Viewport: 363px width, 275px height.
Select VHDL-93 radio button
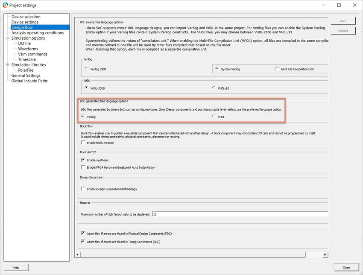214,88
